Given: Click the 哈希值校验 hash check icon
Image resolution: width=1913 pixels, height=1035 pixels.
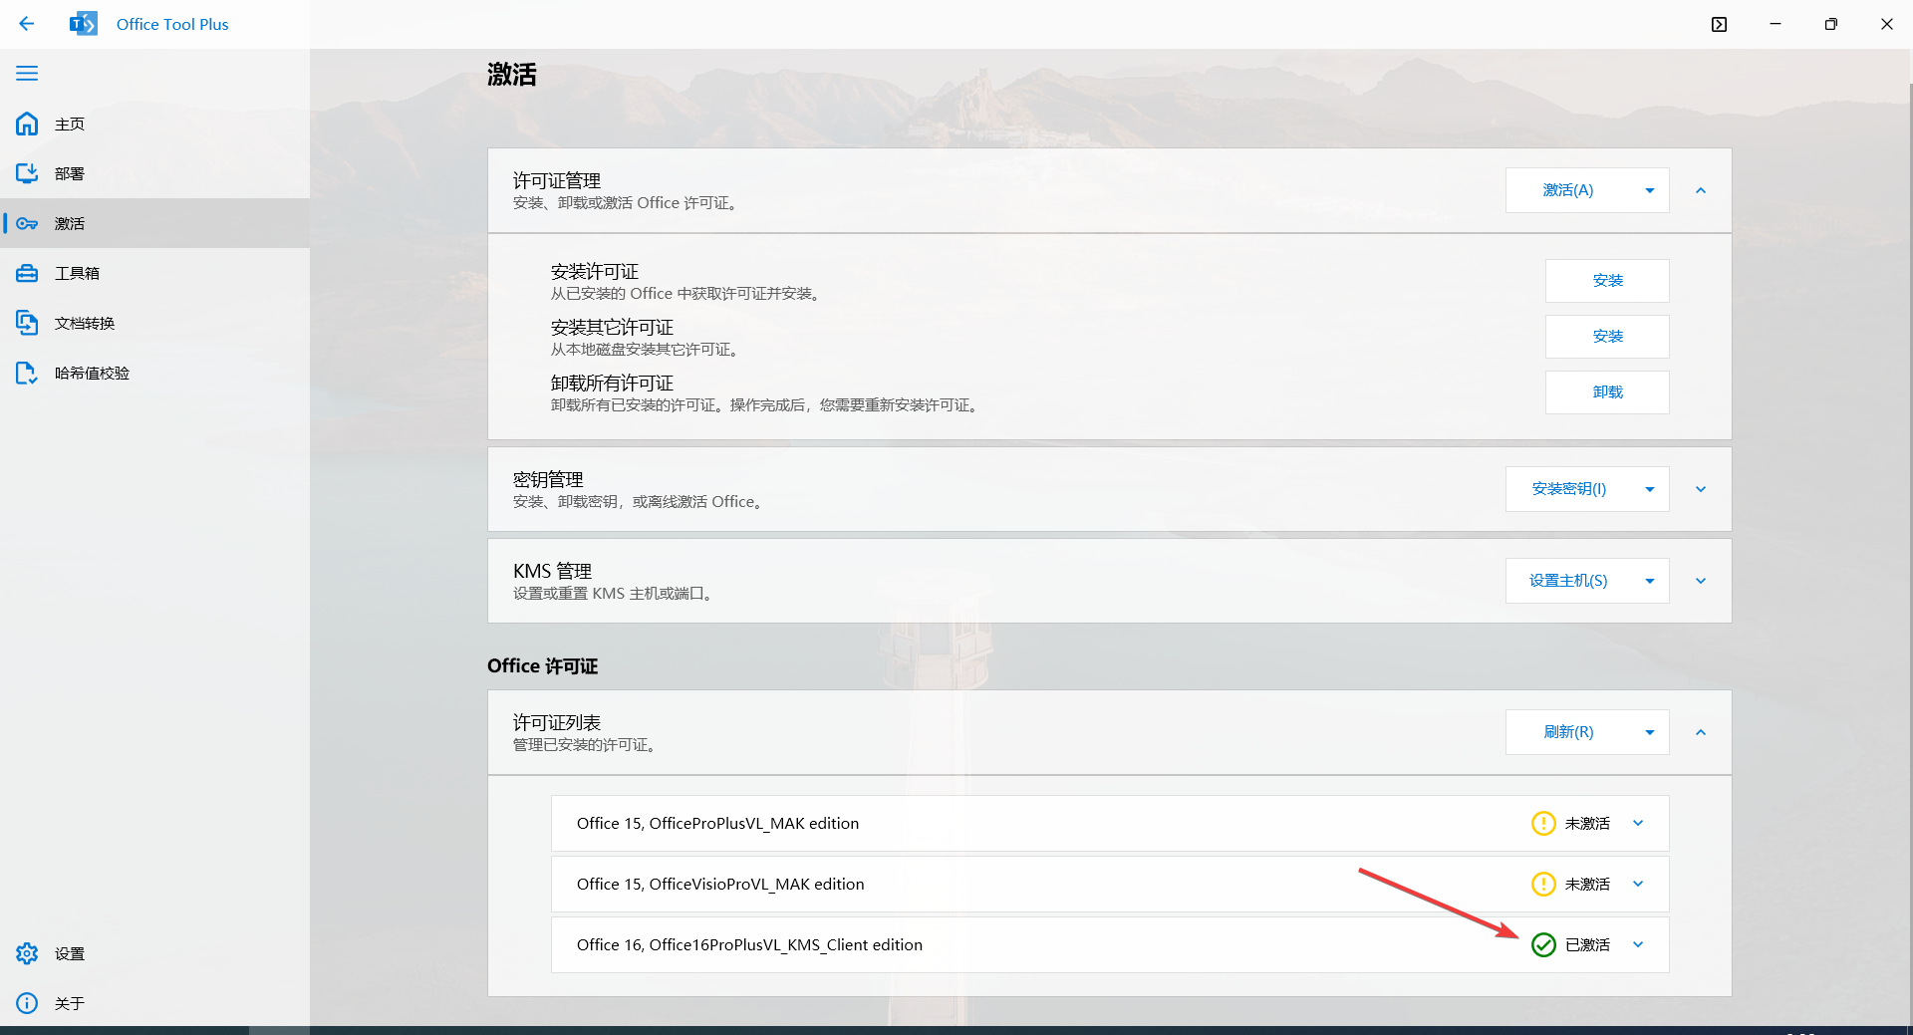Looking at the screenshot, I should 27,373.
